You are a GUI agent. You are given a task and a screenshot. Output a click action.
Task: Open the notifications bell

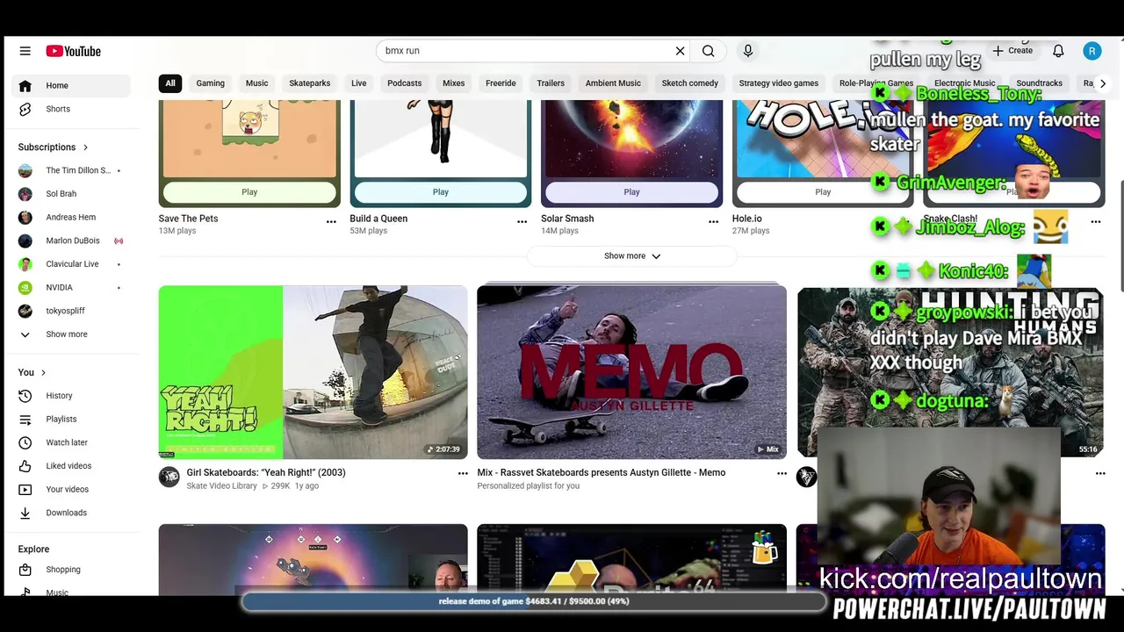pos(1058,51)
